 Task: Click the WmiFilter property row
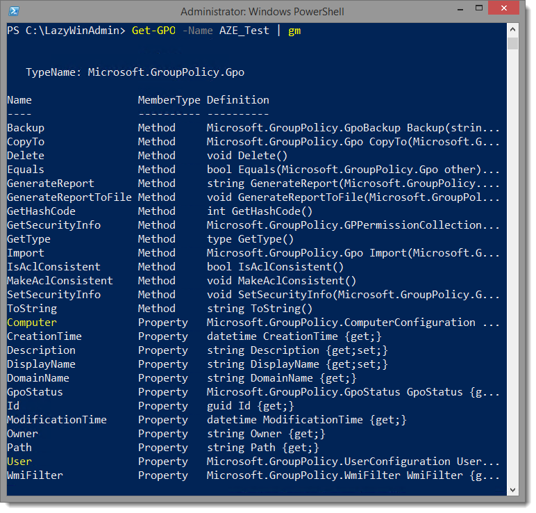(x=253, y=475)
